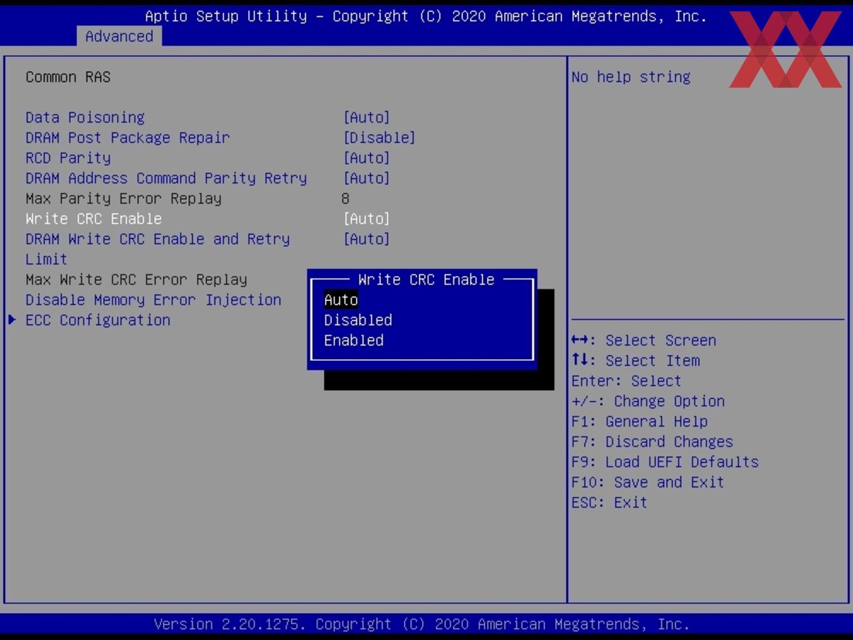This screenshot has height=640, width=853.
Task: Click the Select Screen key hint
Action: 644,340
